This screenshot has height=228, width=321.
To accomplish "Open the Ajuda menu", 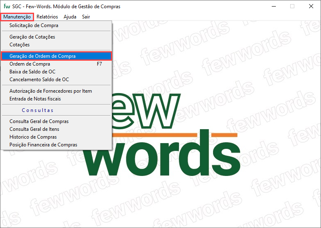I will [x=70, y=17].
